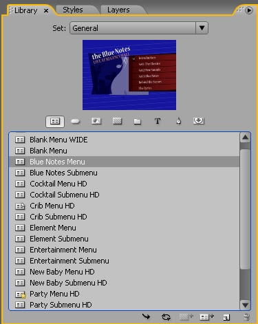This screenshot has height=324, width=258.
Task: Open the Set dropdown showing General
Action: [139, 28]
